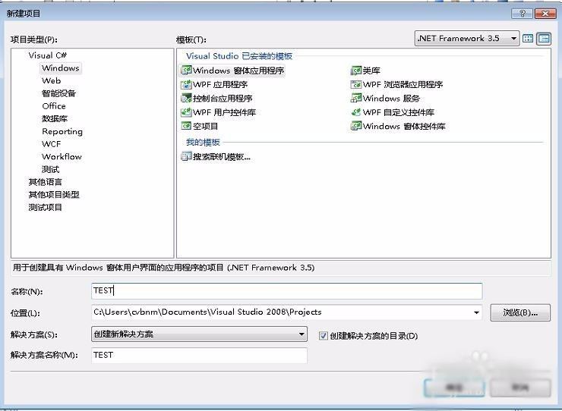Click the 名称 input field containing TEST
562x411 pixels.
[287, 290]
